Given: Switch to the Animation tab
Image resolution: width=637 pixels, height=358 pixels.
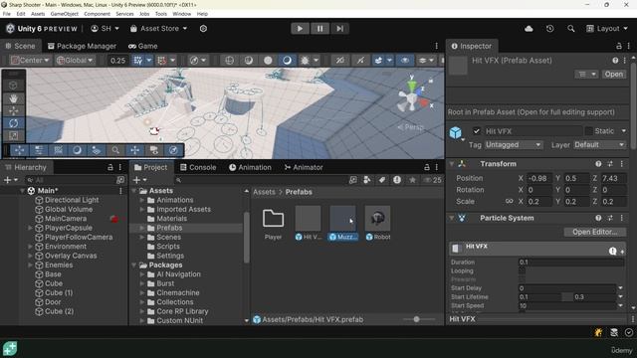Looking at the screenshot, I should 250,167.
